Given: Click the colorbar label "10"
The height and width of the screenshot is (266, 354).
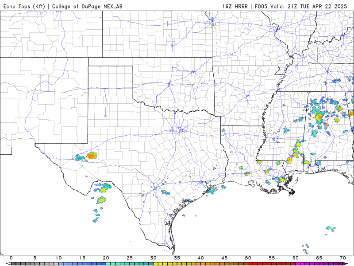Looking at the screenshot, I should [x=58, y=258].
